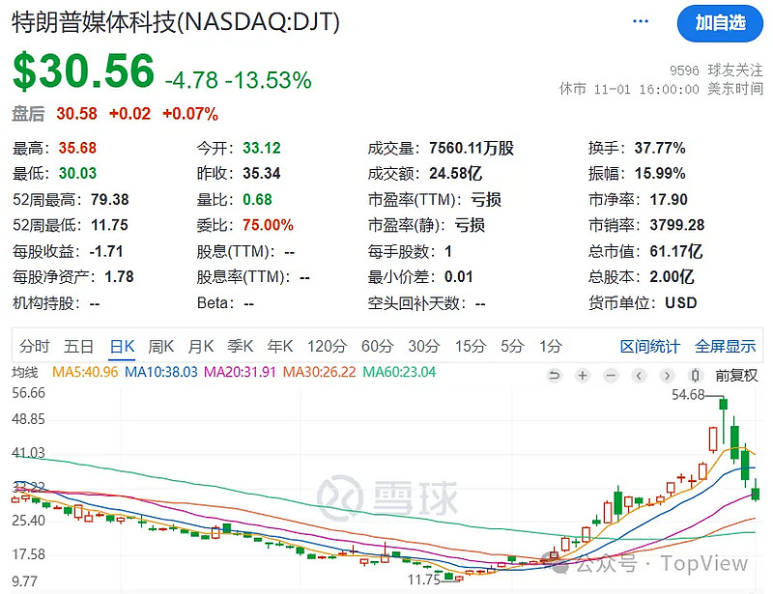Image resolution: width=773 pixels, height=594 pixels.
Task: Shift the chart left with the left chevron
Action: pyautogui.click(x=639, y=376)
